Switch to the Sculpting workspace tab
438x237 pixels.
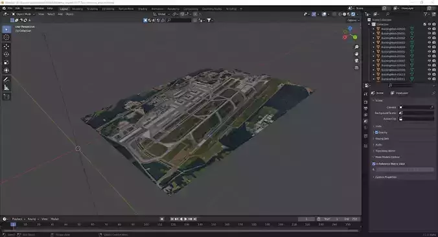pos(92,8)
